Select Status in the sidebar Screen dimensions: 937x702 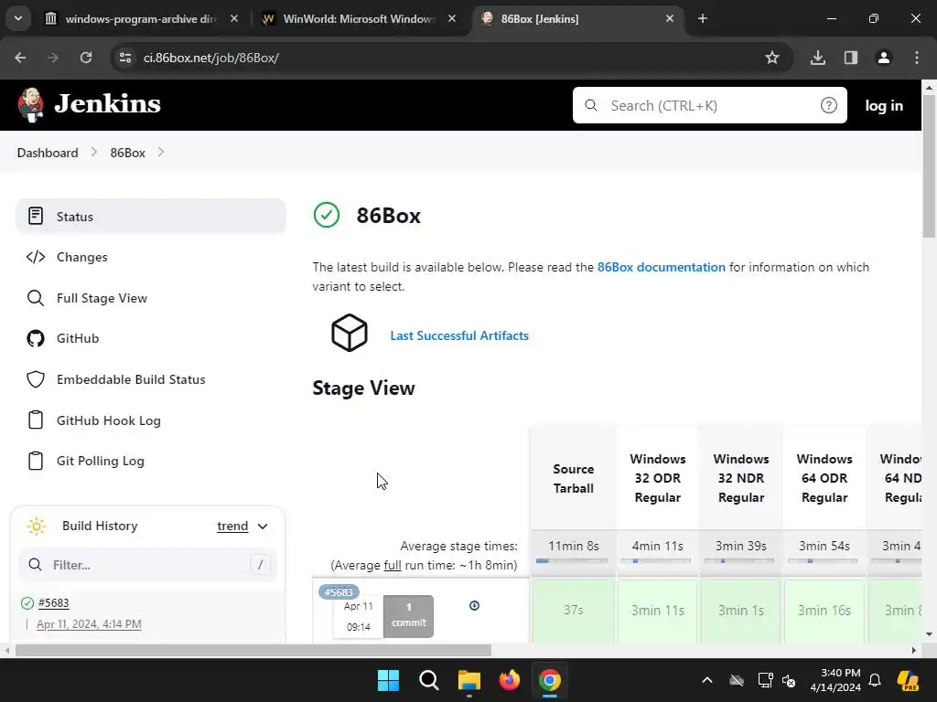[x=151, y=216]
